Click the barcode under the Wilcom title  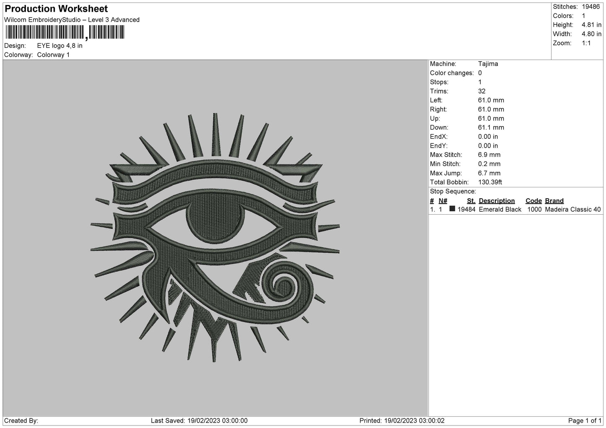tap(65, 33)
